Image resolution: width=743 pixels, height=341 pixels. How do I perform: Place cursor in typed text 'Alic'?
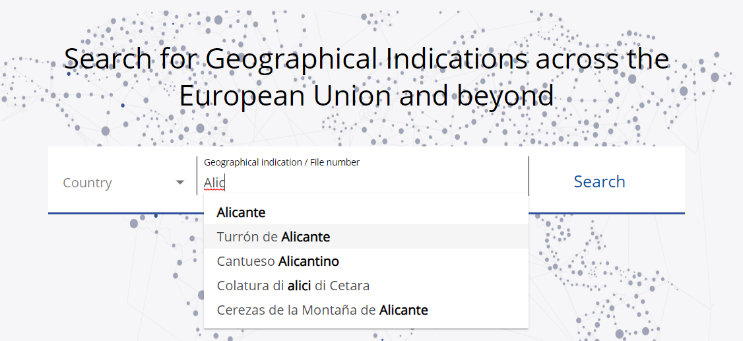(x=214, y=182)
